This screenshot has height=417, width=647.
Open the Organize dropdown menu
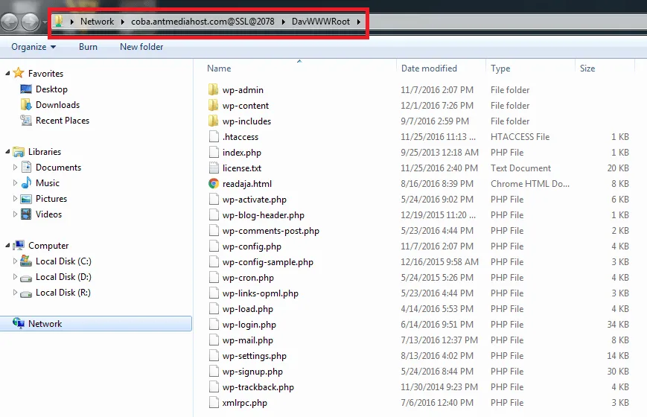tap(34, 47)
